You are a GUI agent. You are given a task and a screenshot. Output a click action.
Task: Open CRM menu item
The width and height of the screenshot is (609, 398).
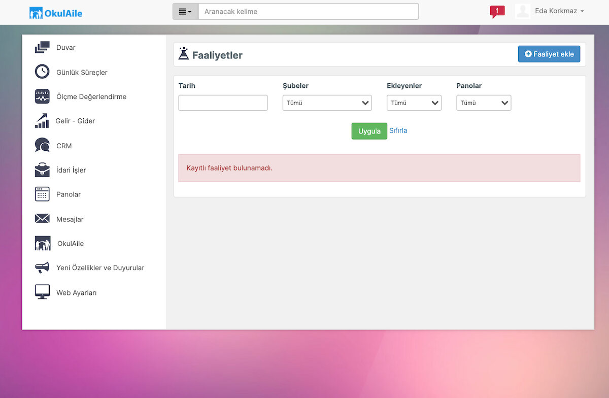click(x=64, y=146)
